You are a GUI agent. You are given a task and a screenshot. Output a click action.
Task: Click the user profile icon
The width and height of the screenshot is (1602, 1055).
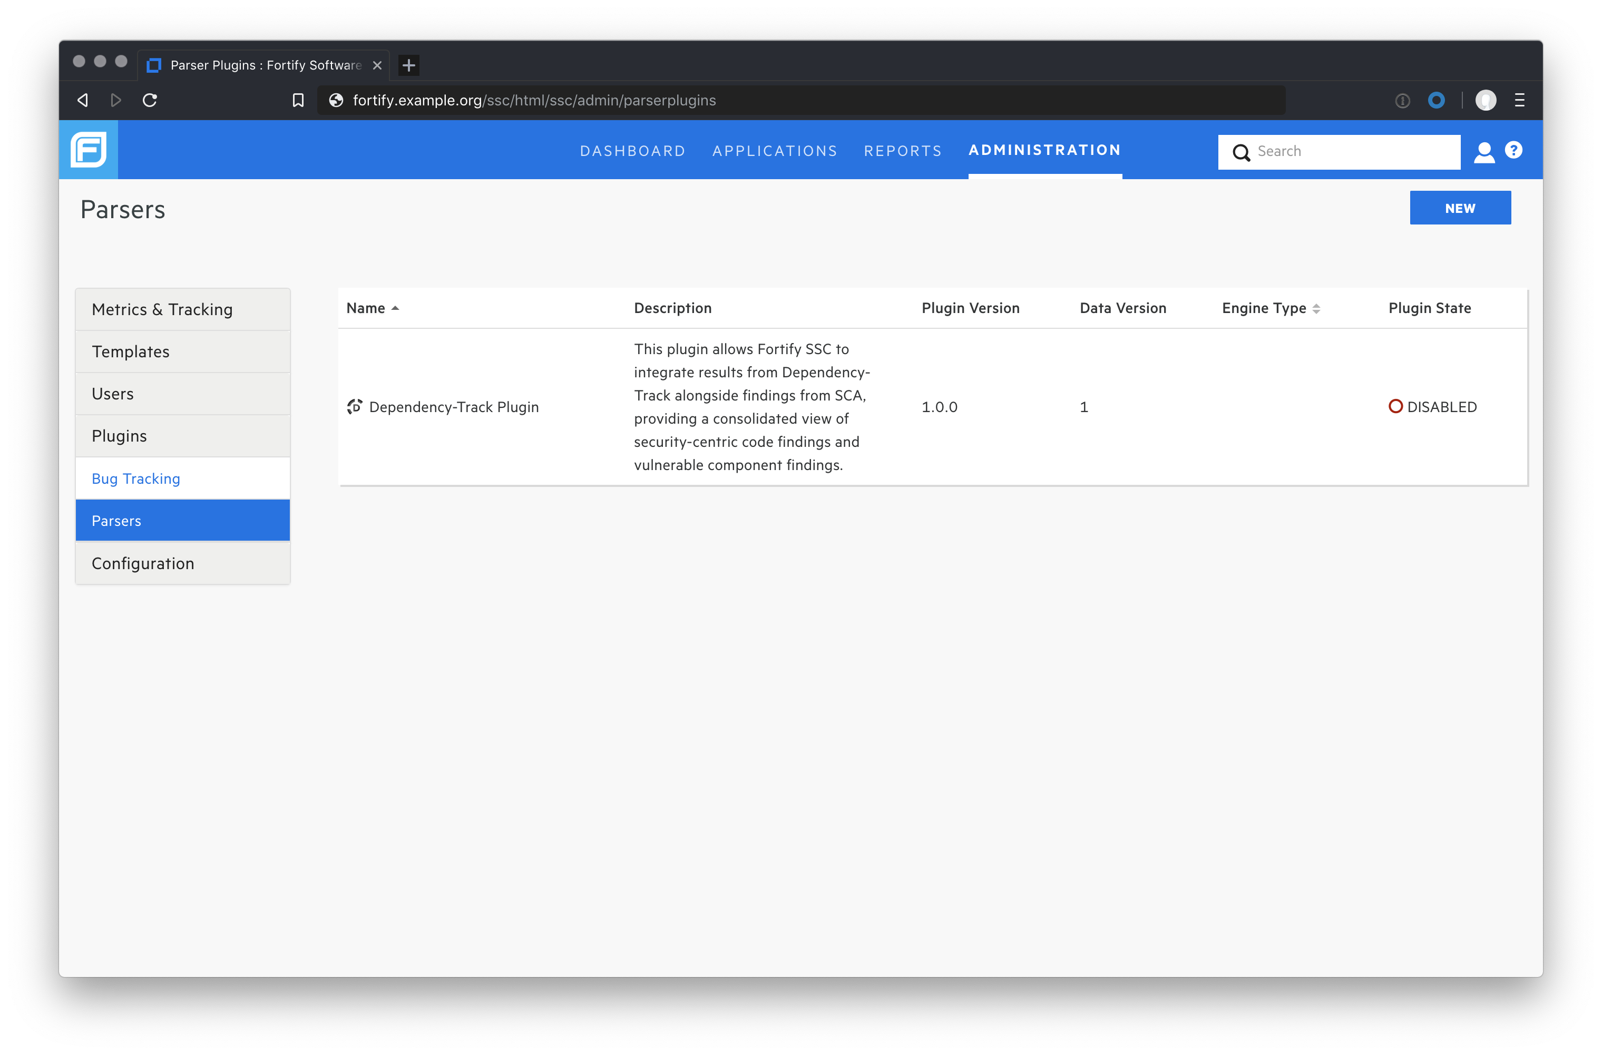click(1484, 151)
